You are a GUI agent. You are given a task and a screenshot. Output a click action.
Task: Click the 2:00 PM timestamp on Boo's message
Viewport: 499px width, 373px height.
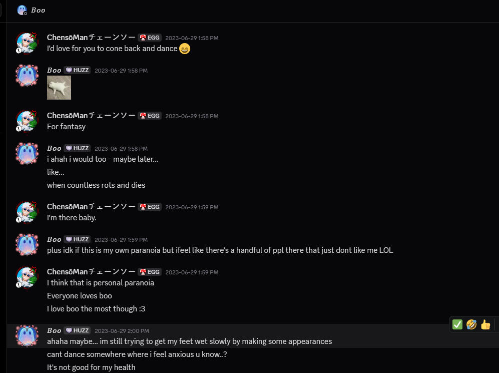pos(122,331)
